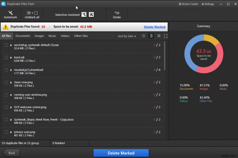The height and width of the screenshot is (158, 238).
Task: Switch to the Documents tab
Action: point(23,36)
